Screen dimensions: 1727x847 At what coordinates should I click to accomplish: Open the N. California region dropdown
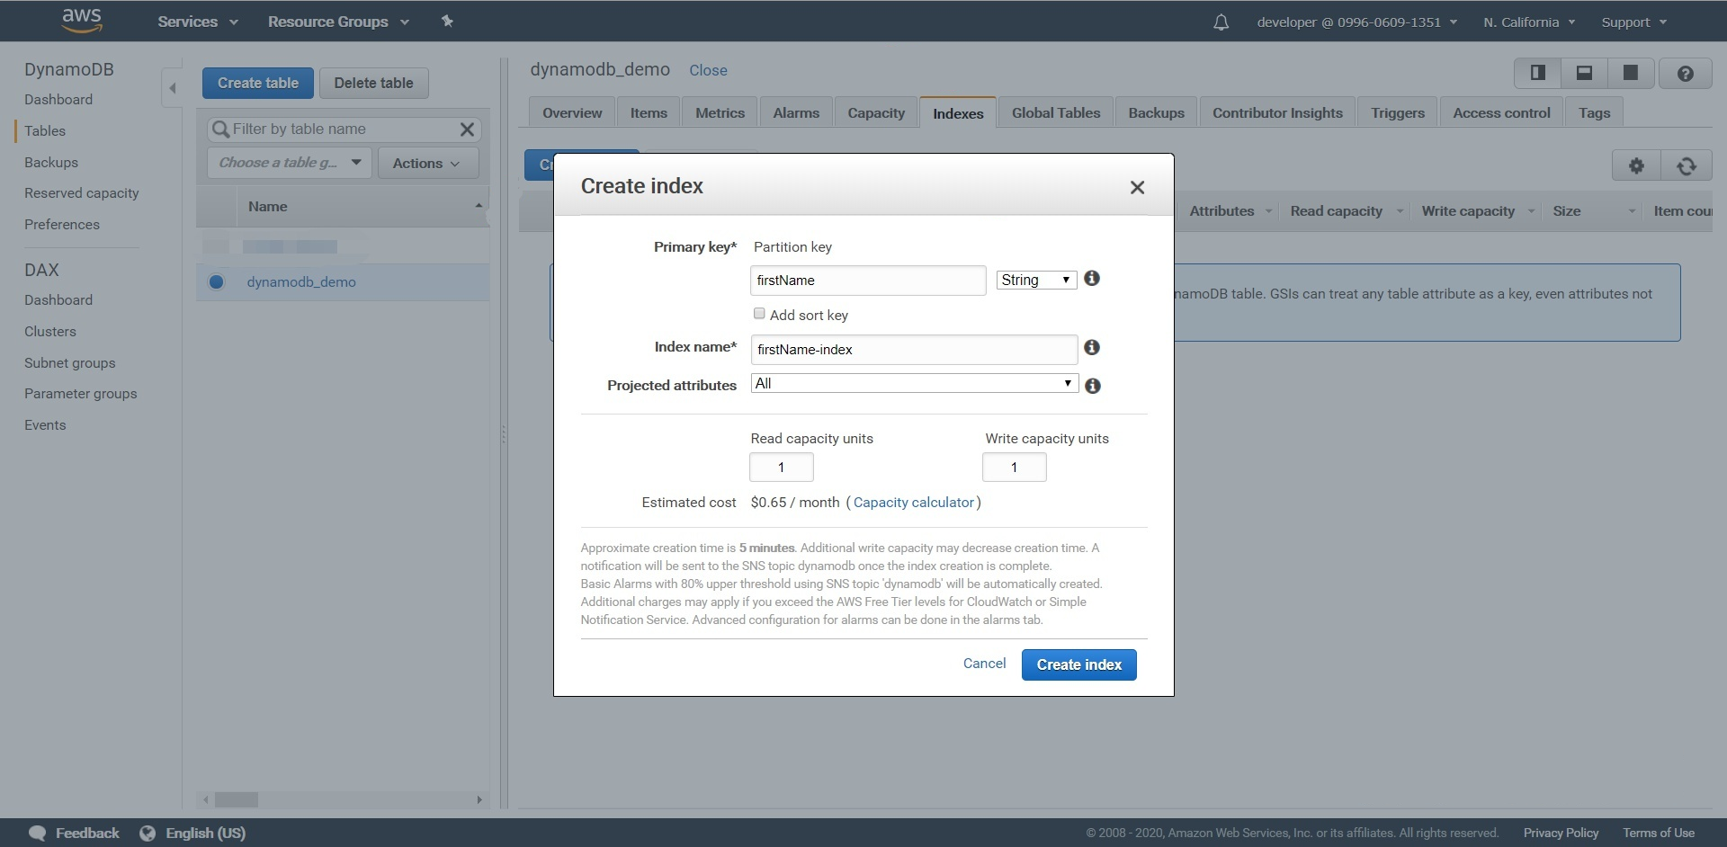click(1529, 22)
